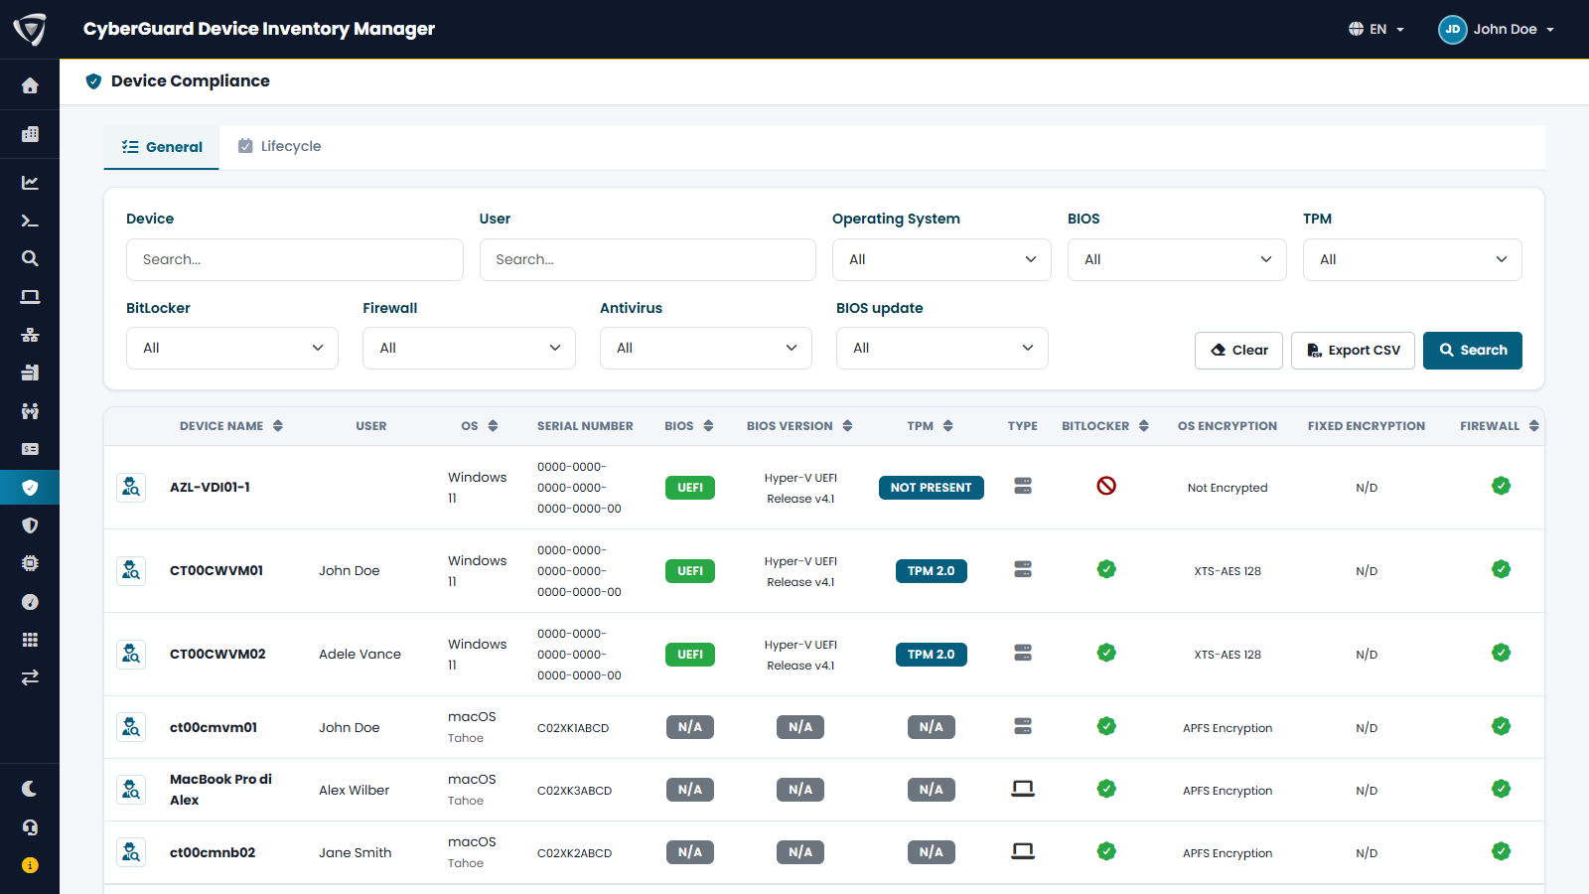The width and height of the screenshot is (1589, 894).
Task: Click the CyberGuard shield logo
Action: [30, 29]
